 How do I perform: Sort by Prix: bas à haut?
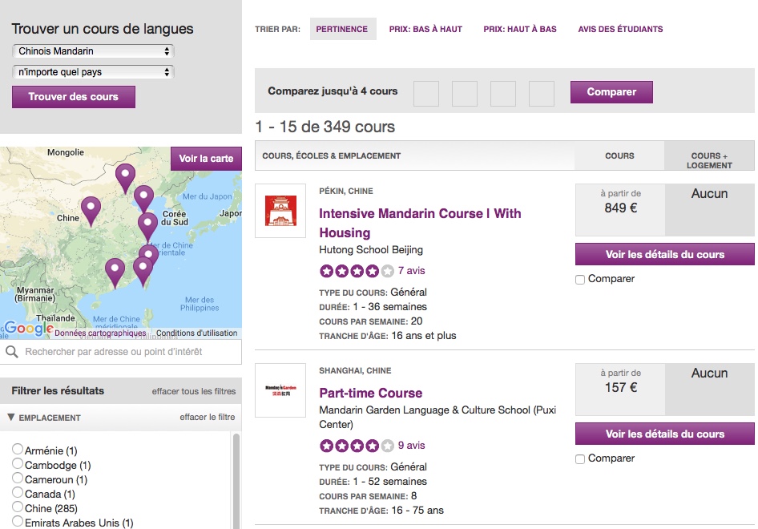pyautogui.click(x=425, y=29)
